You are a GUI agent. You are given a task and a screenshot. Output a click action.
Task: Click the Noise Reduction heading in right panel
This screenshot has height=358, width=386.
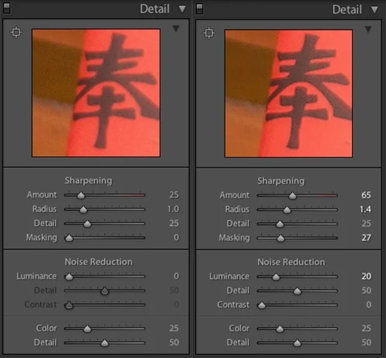click(291, 262)
